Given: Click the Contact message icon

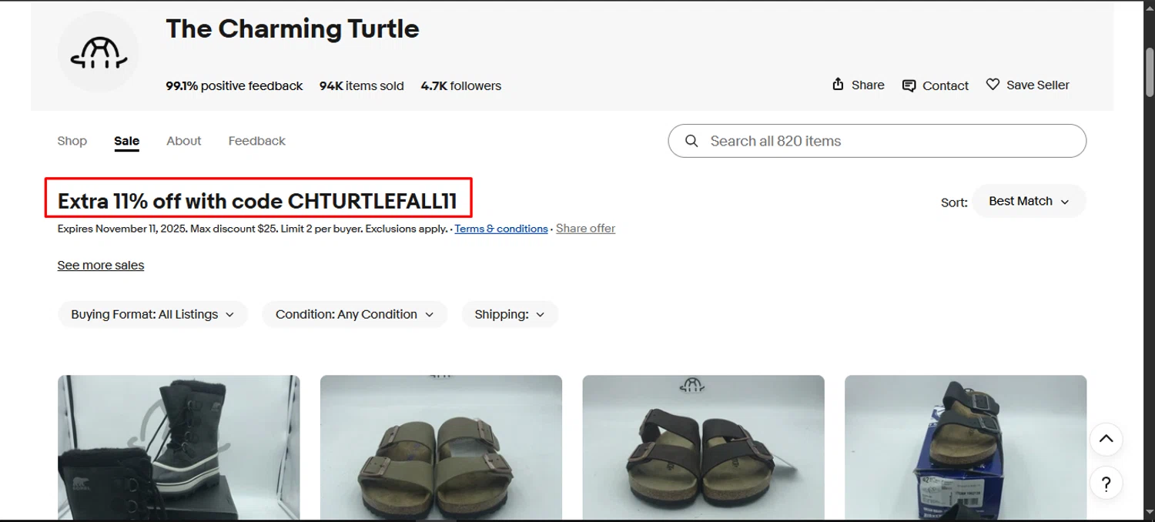Looking at the screenshot, I should (909, 85).
